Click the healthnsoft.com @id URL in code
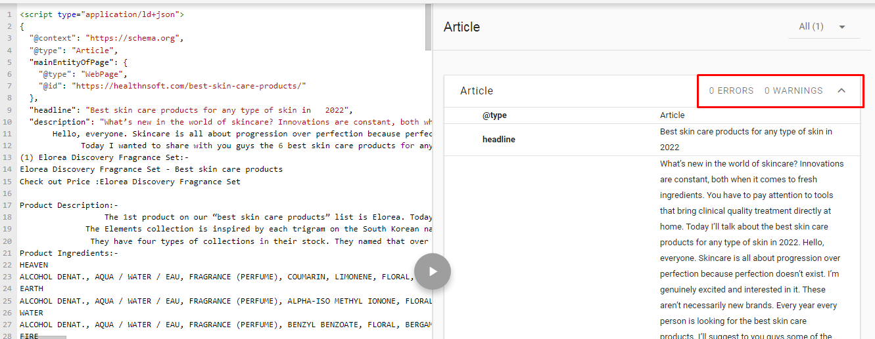Screen dimensions: 875x339 tap(189, 86)
